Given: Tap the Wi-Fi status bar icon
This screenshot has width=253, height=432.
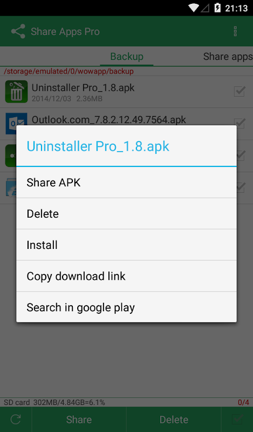Looking at the screenshot, I should (194, 8).
